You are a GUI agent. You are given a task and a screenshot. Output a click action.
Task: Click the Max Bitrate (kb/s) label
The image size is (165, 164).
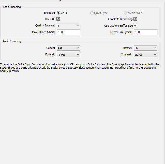[43, 32]
